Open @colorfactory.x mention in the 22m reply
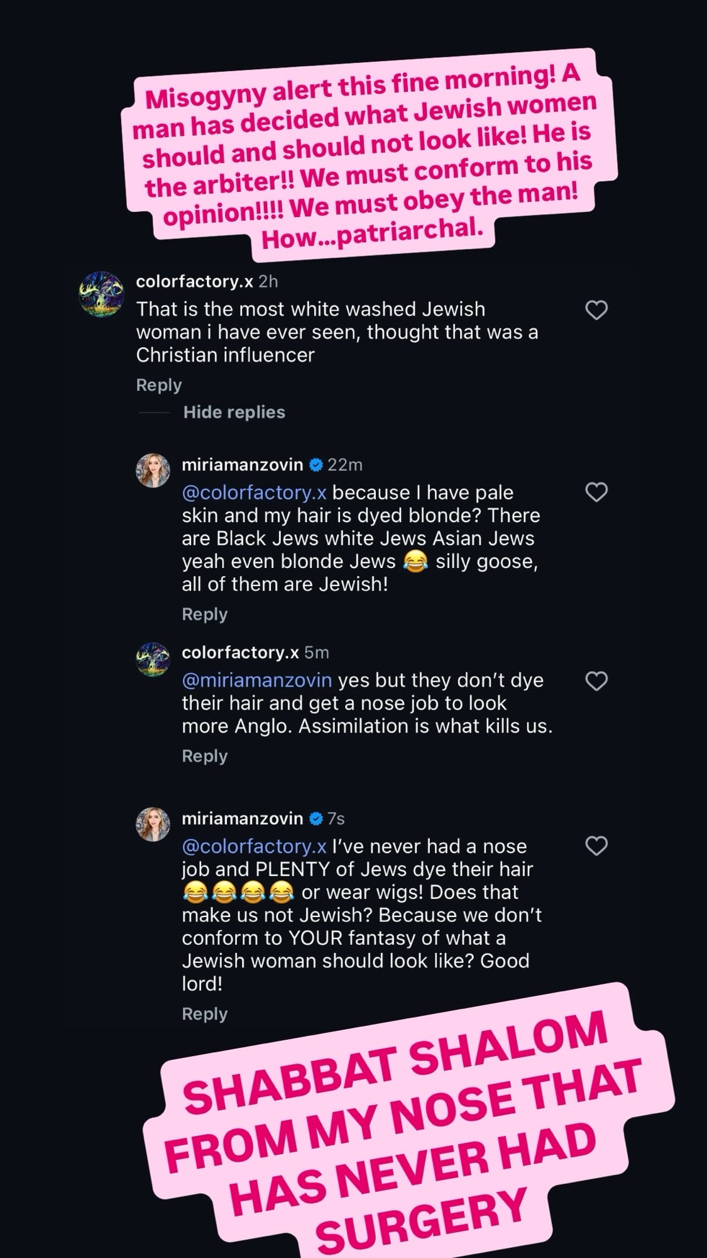707x1258 pixels. (x=254, y=493)
